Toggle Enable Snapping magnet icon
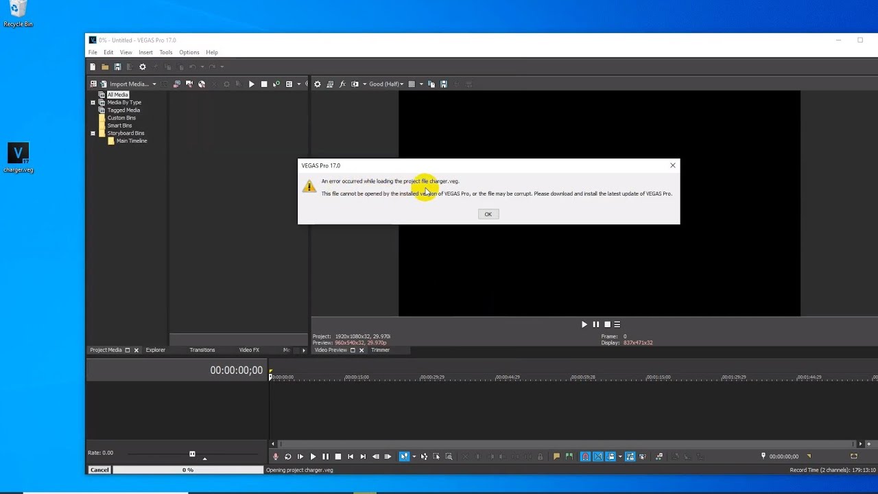Image resolution: width=878 pixels, height=494 pixels. (x=585, y=456)
